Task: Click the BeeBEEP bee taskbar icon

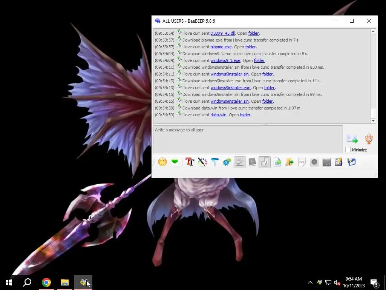Action: [83, 282]
